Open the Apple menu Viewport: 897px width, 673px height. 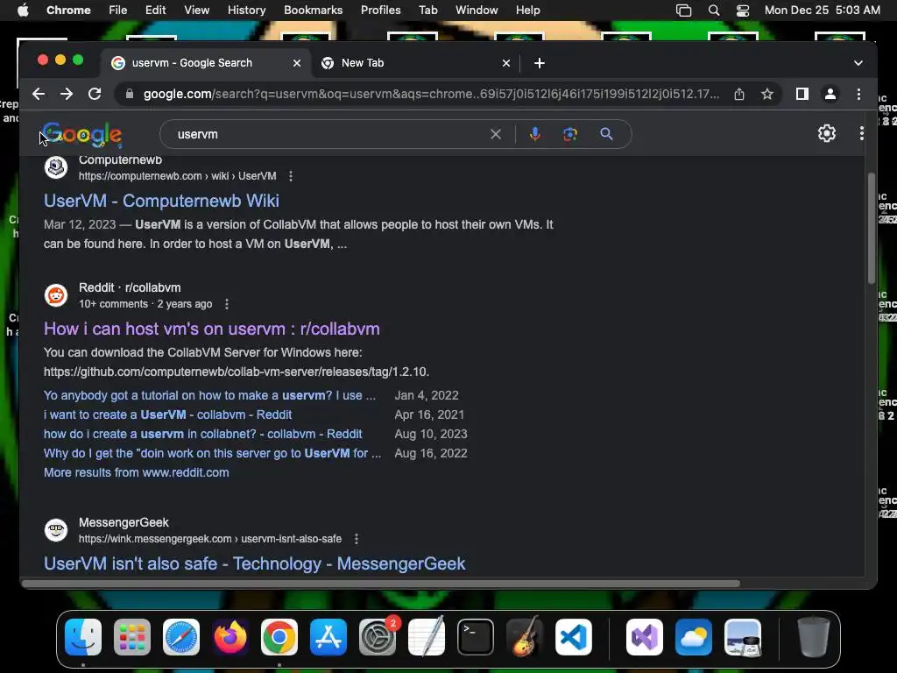tap(23, 11)
